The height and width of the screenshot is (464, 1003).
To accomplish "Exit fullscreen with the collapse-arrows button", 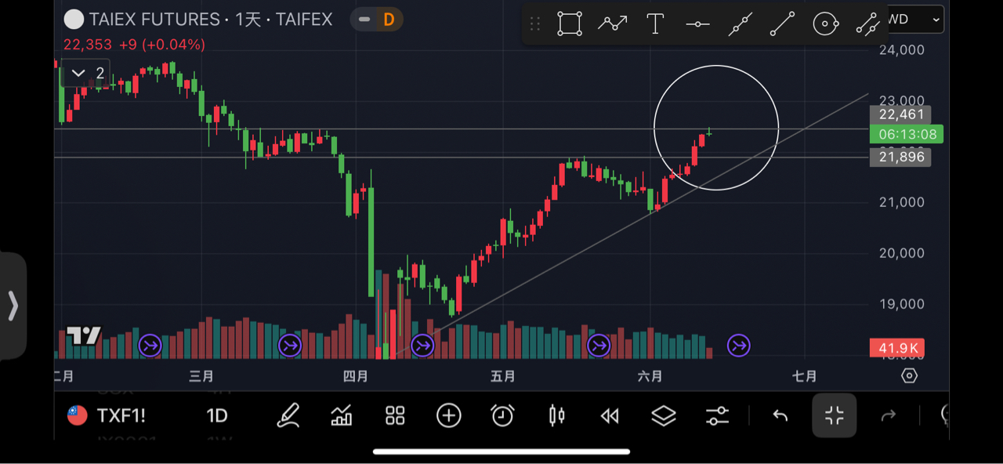I will click(834, 415).
